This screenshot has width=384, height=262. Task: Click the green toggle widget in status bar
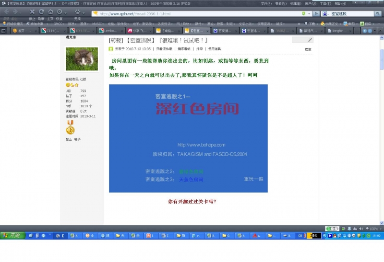pos(332,229)
